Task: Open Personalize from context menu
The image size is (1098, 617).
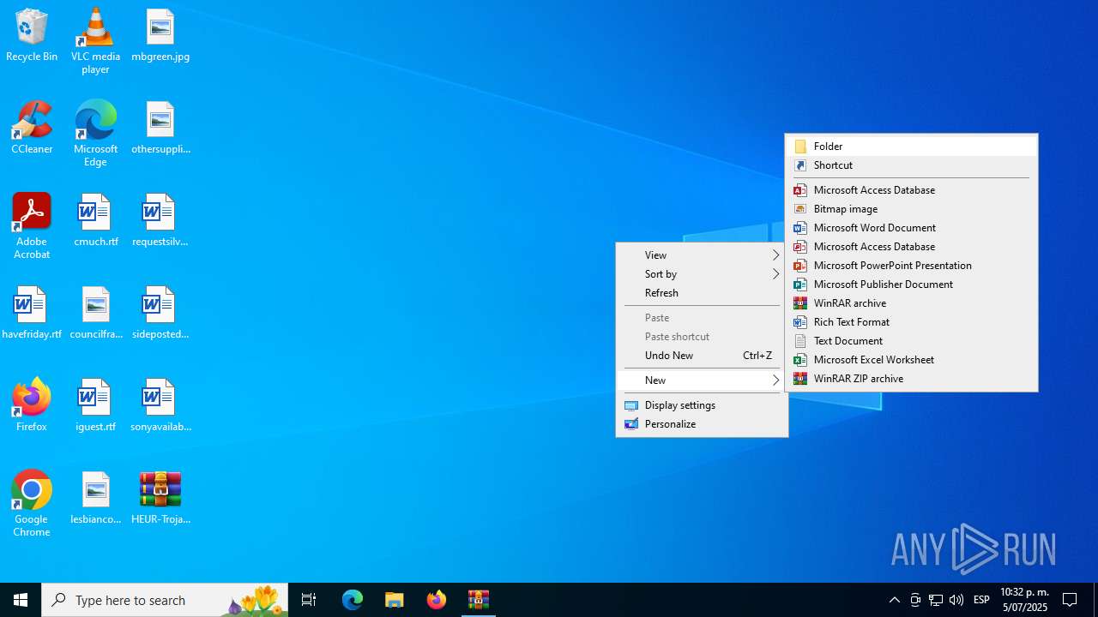Action: [x=702, y=424]
